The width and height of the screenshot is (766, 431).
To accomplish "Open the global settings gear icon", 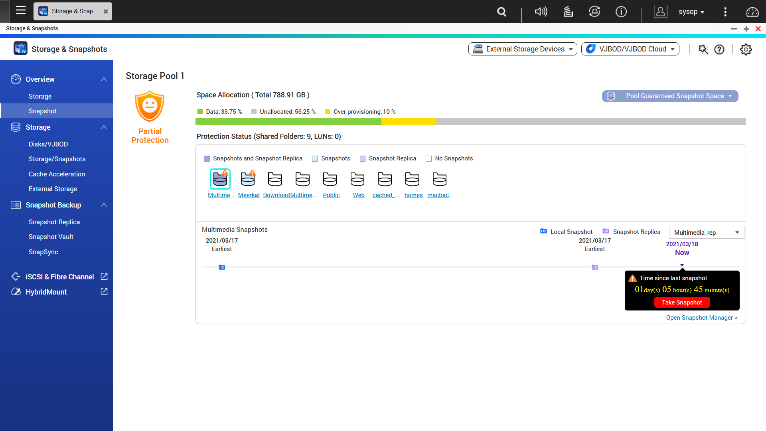I will [x=746, y=49].
